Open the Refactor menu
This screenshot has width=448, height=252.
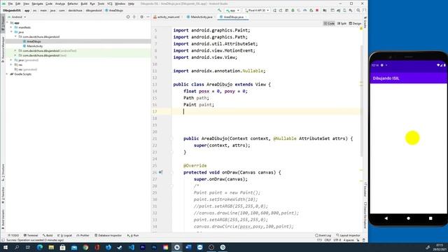(73, 3)
